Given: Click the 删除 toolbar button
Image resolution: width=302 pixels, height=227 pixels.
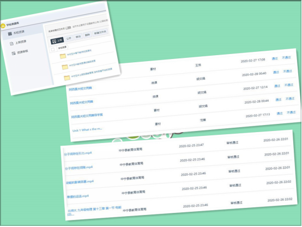Looking at the screenshot, I should pyautogui.click(x=87, y=35).
